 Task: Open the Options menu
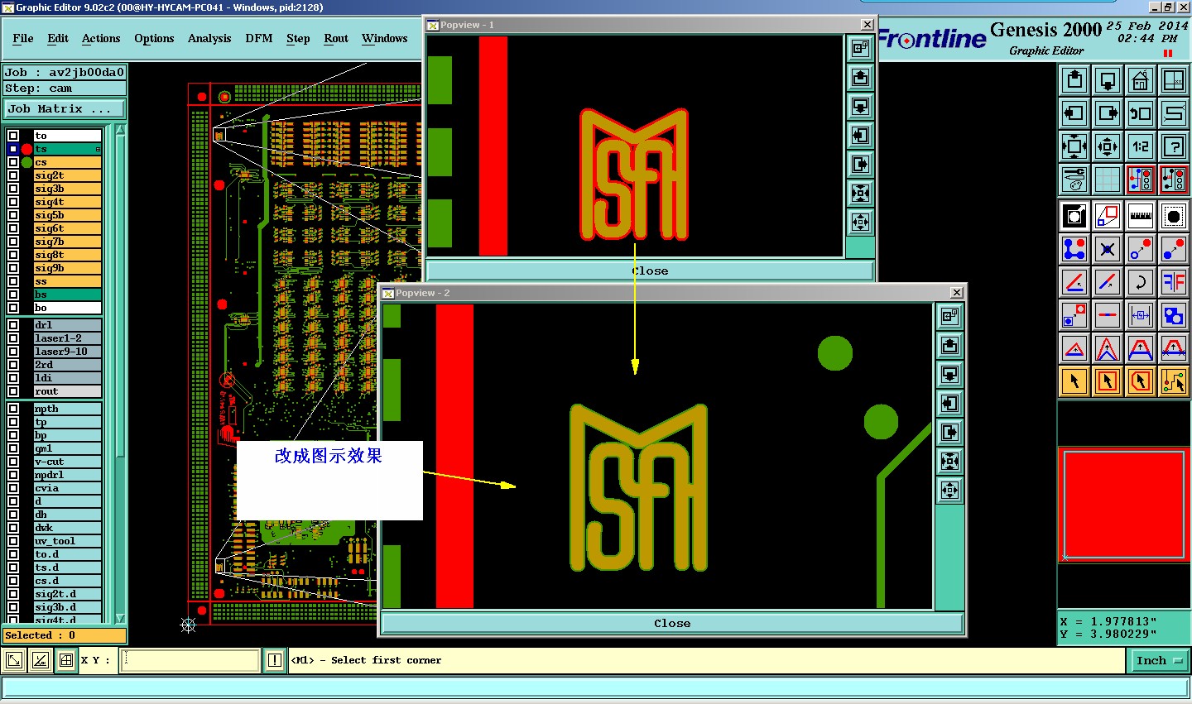click(154, 38)
